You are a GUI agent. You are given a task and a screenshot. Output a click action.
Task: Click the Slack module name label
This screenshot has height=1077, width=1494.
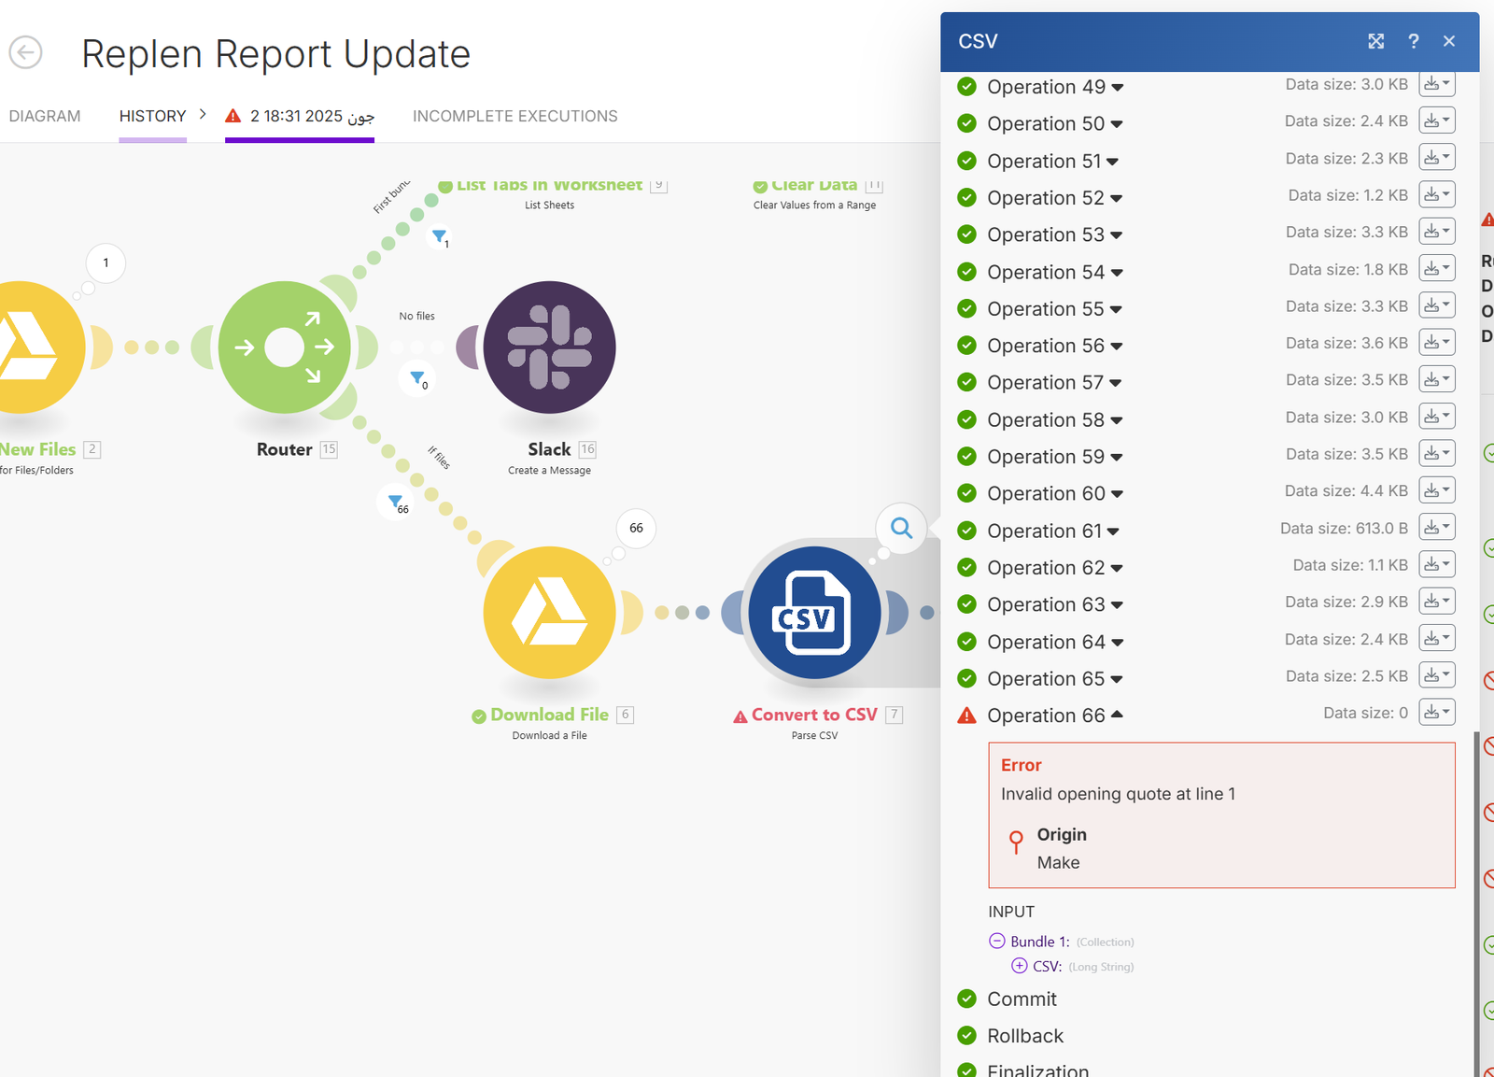pos(549,449)
